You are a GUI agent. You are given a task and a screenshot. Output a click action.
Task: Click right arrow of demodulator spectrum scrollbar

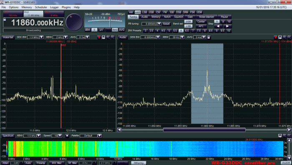tap(289, 130)
